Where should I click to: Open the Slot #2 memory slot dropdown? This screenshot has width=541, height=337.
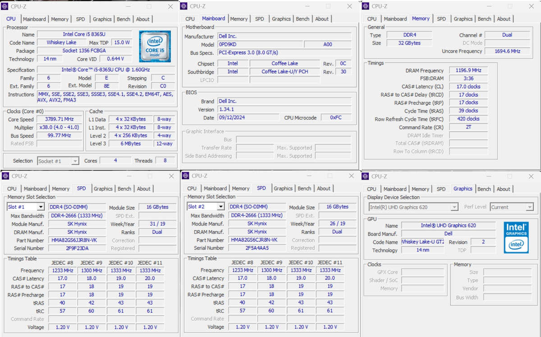220,207
